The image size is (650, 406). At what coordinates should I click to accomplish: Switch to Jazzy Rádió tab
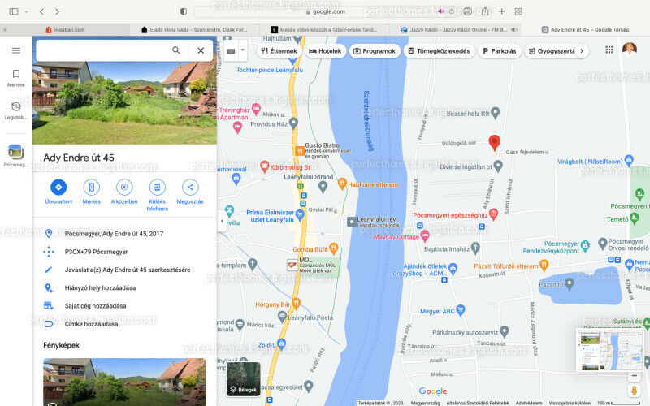coord(454,30)
